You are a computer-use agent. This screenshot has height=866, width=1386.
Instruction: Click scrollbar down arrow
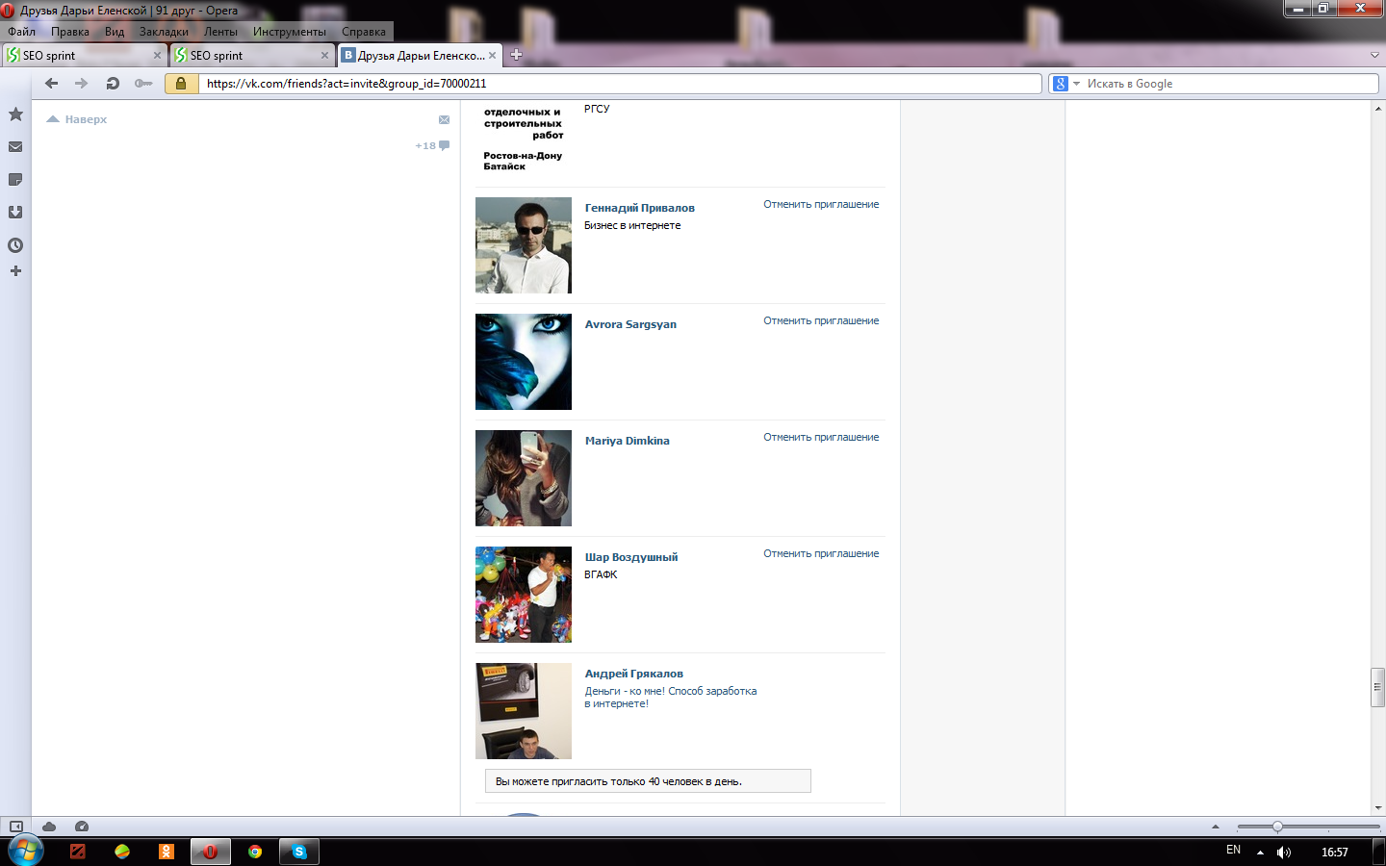[1378, 808]
